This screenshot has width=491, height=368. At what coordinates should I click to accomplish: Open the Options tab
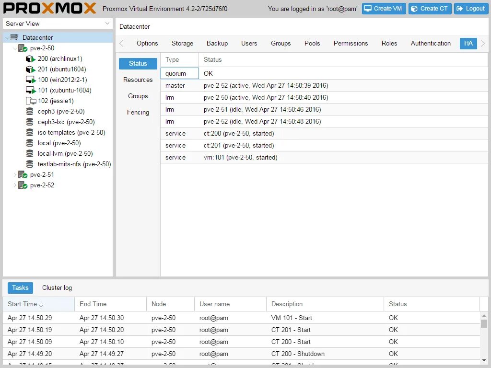(x=147, y=44)
